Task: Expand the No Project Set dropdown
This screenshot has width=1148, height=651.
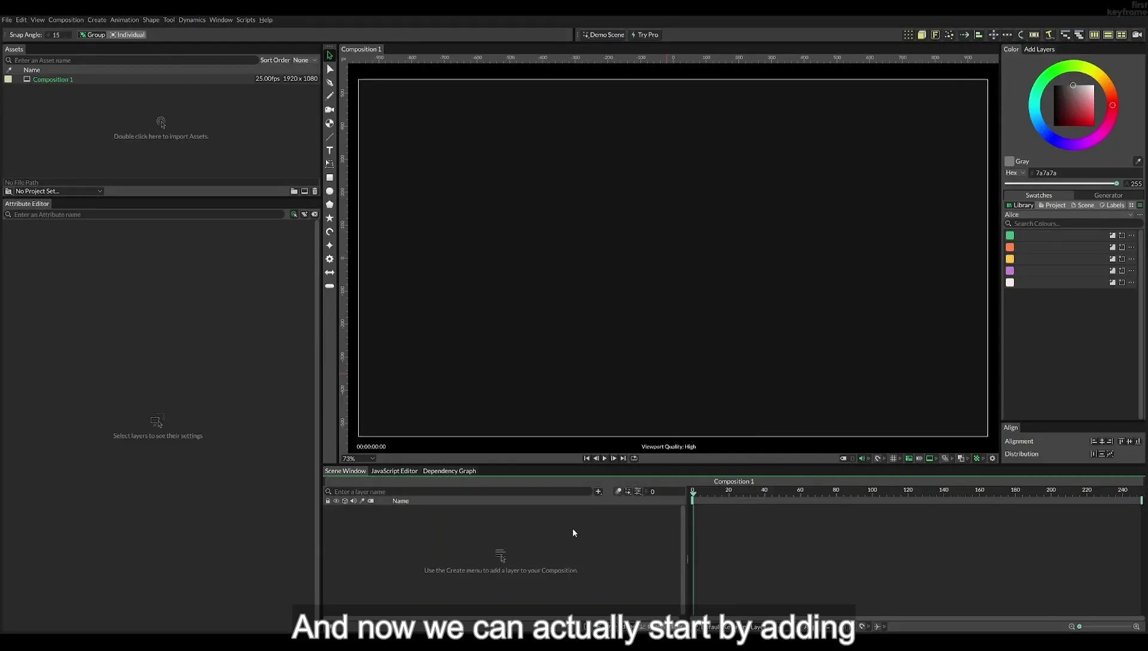Action: pyautogui.click(x=58, y=191)
